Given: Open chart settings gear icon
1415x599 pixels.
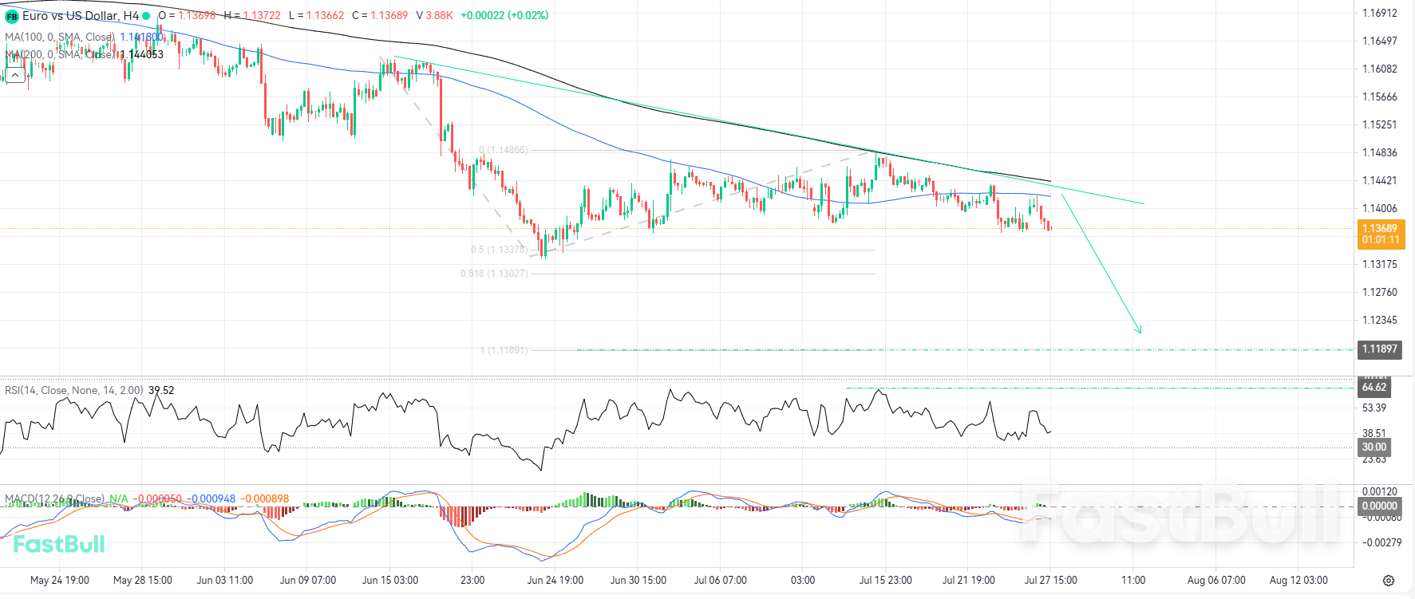Looking at the screenshot, I should point(1389,581).
